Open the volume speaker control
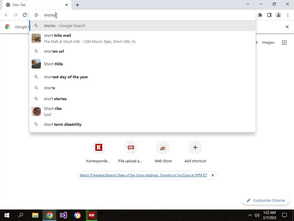The height and width of the screenshot is (221, 294). pyautogui.click(x=257, y=215)
